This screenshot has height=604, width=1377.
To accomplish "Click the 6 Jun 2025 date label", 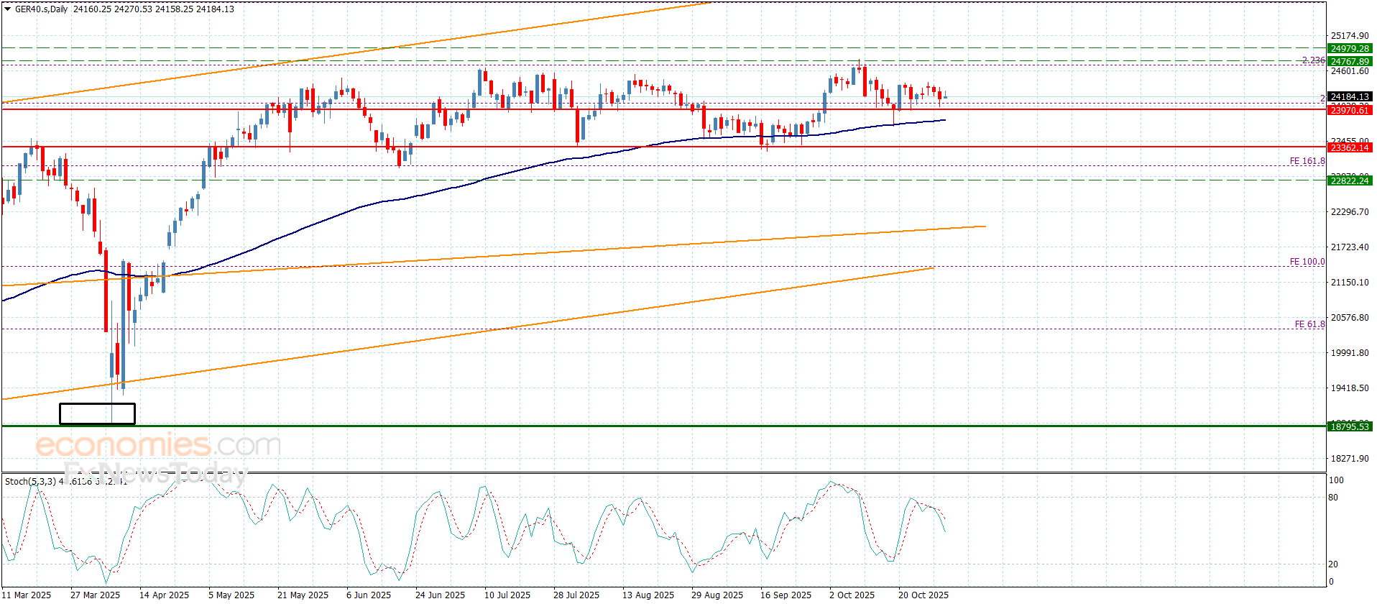I will pos(369,595).
